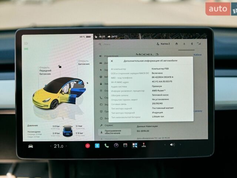Open the rear trunk (Багажник)
The width and height of the screenshot is (237, 178).
(84, 62)
